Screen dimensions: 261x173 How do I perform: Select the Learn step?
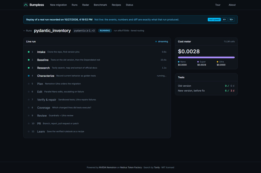pyautogui.click(x=97, y=131)
